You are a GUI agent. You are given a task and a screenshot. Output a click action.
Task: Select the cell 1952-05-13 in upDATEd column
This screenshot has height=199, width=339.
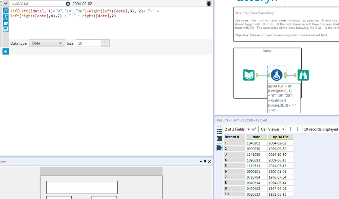coord(280,194)
